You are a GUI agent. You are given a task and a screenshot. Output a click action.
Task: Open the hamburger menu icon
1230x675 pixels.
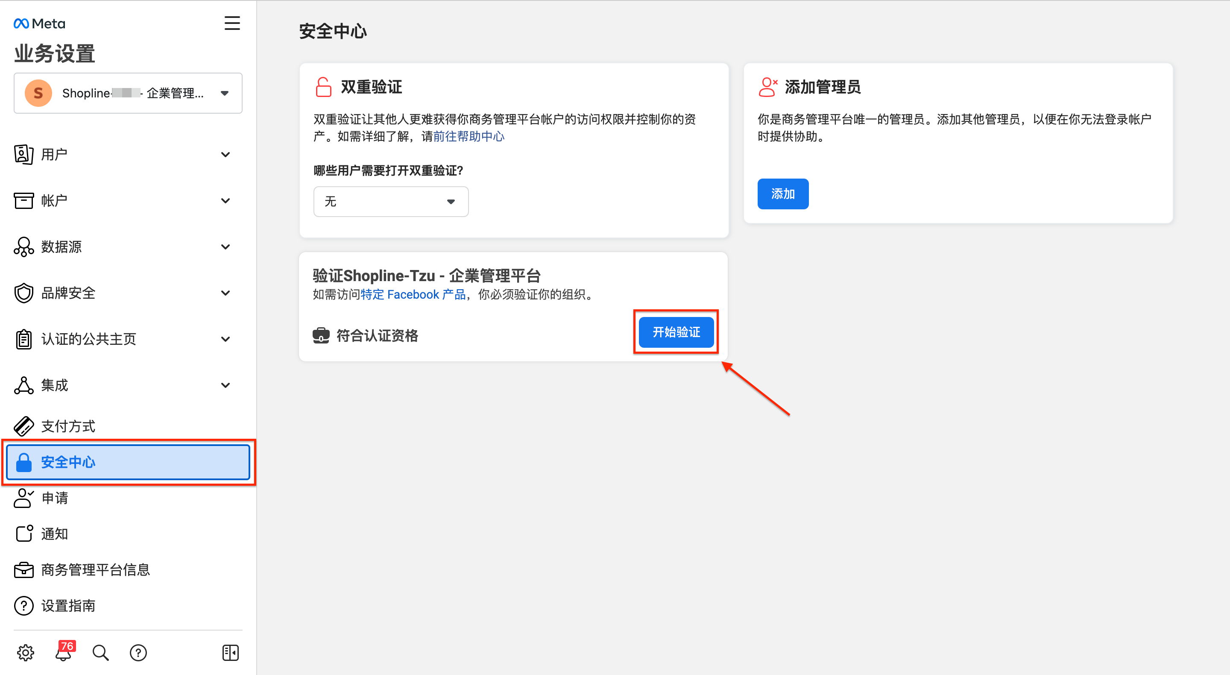(x=232, y=23)
